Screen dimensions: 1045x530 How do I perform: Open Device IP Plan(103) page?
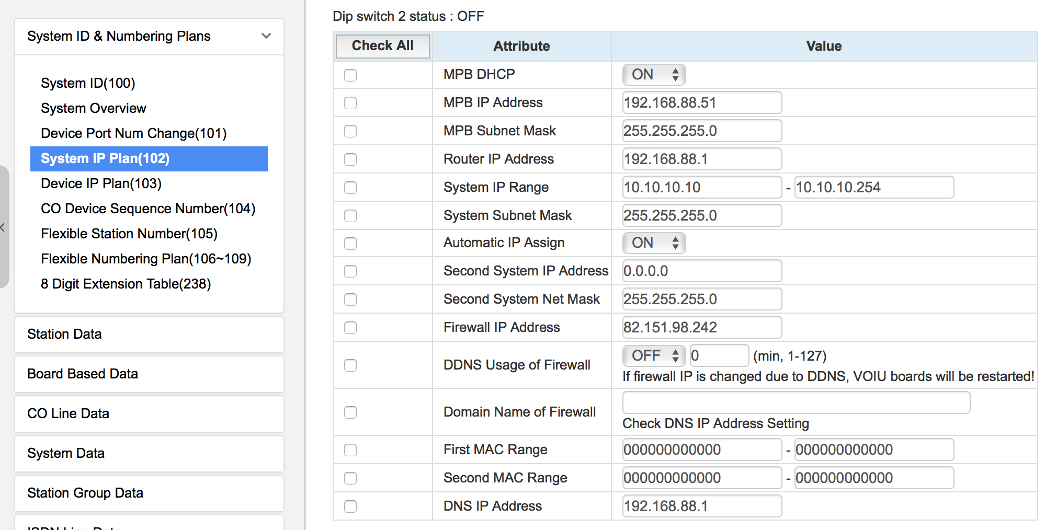click(101, 183)
